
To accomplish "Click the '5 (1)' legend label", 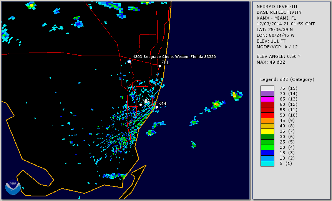I will coord(286,163).
